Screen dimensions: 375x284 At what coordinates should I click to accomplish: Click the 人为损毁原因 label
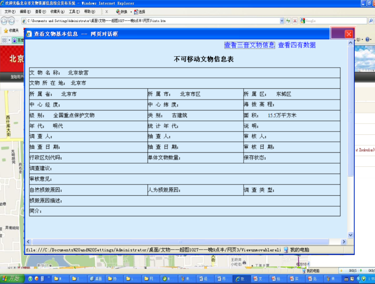click(x=164, y=190)
